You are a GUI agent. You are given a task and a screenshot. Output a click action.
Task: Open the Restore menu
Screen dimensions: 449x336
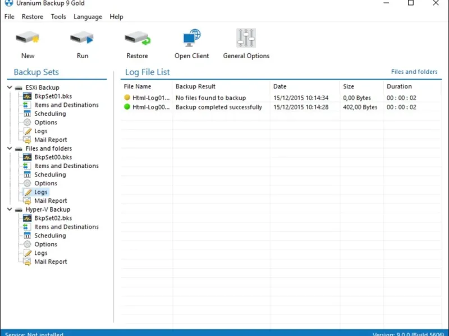coord(33,17)
